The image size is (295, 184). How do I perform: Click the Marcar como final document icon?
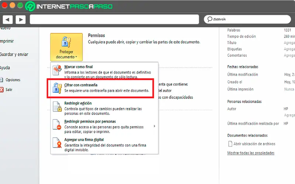pyautogui.click(x=57, y=70)
